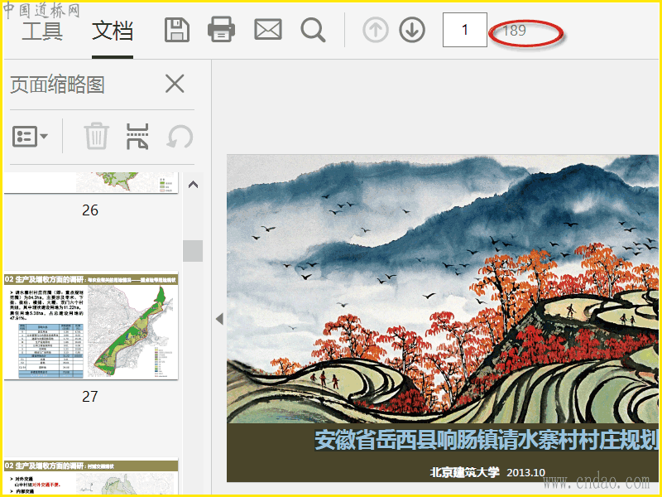
Task: Collapse side panel with left triangle
Action: tap(219, 319)
